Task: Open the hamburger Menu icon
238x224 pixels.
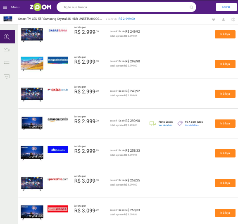Action: (5, 7)
